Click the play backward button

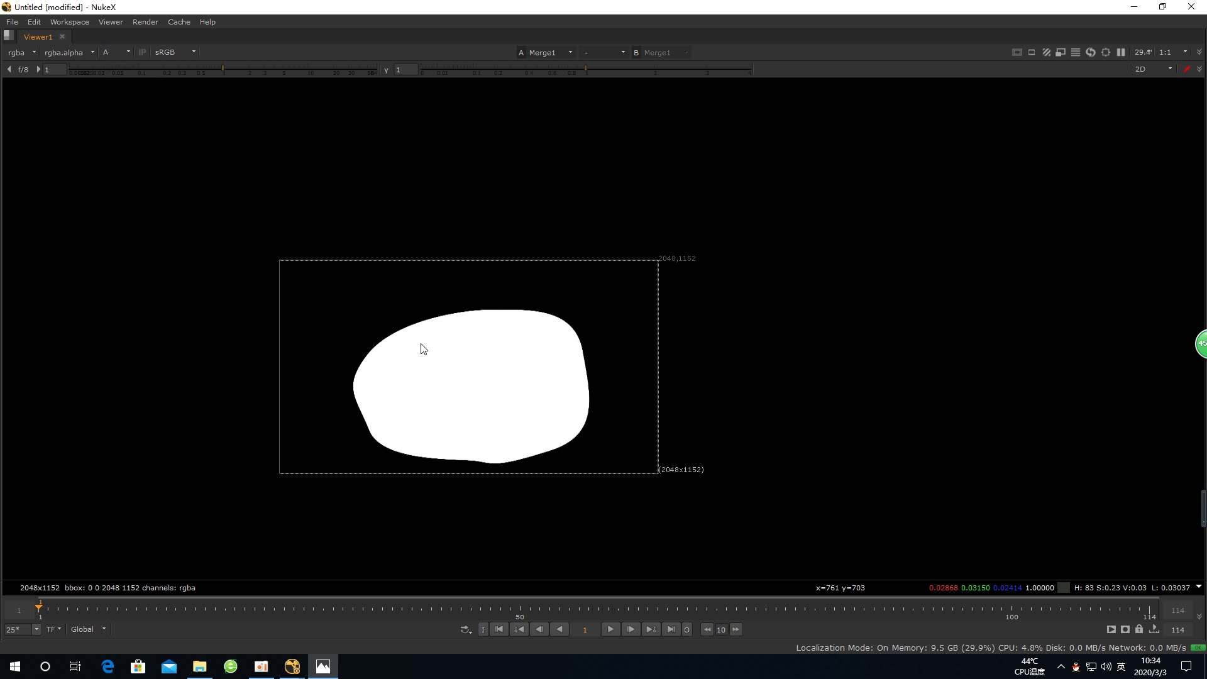(559, 629)
